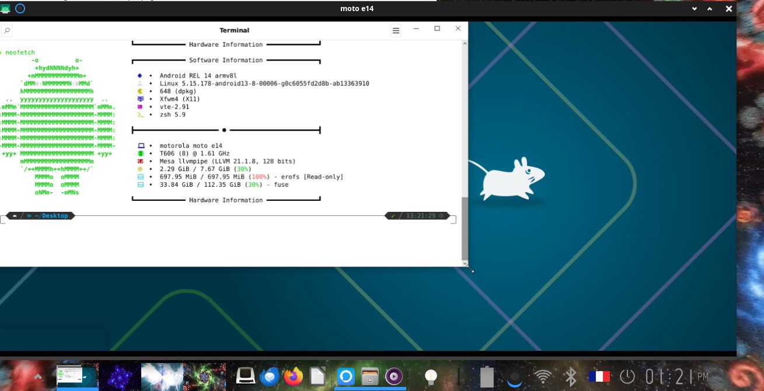Viewport: 764px width, 391px height.
Task: Click the neofetch command text
Action: coord(20,53)
